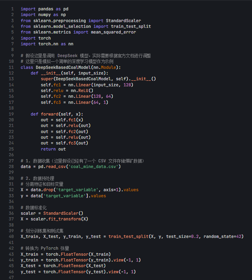Click 'fit_transform' on line 37
The width and height of the screenshot is (252, 280).
pos(65,219)
